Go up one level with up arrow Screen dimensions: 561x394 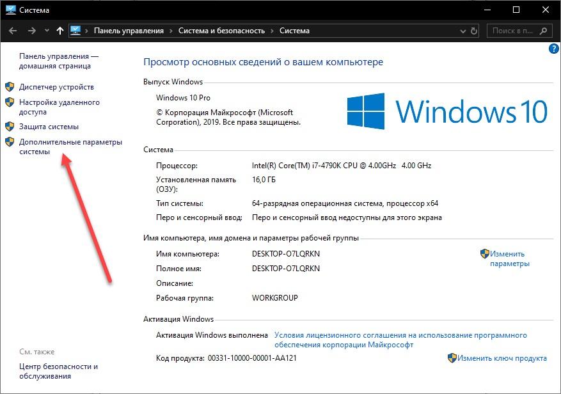60,31
